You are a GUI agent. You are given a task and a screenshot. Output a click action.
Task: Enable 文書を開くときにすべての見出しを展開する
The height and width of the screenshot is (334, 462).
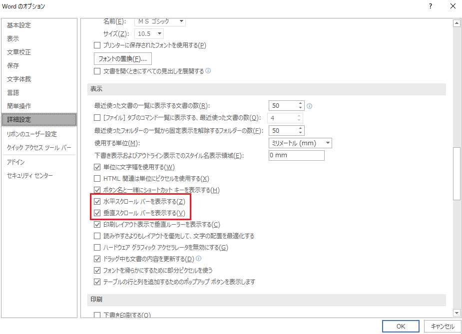[x=97, y=71]
